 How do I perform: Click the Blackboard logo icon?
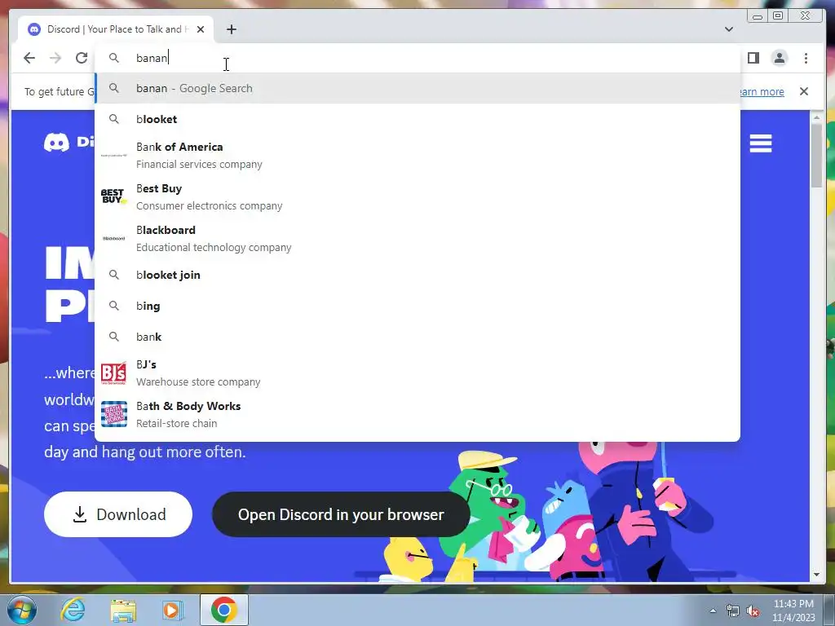113,239
